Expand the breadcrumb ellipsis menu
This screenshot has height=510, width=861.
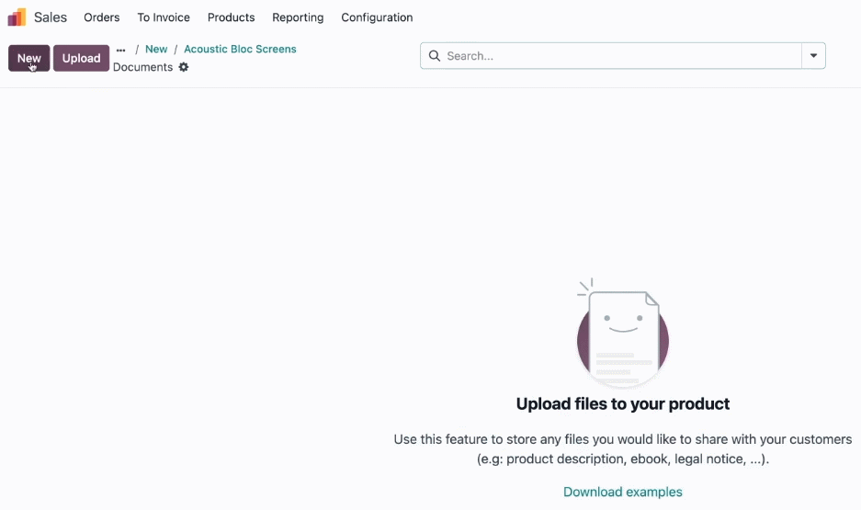[x=120, y=50]
